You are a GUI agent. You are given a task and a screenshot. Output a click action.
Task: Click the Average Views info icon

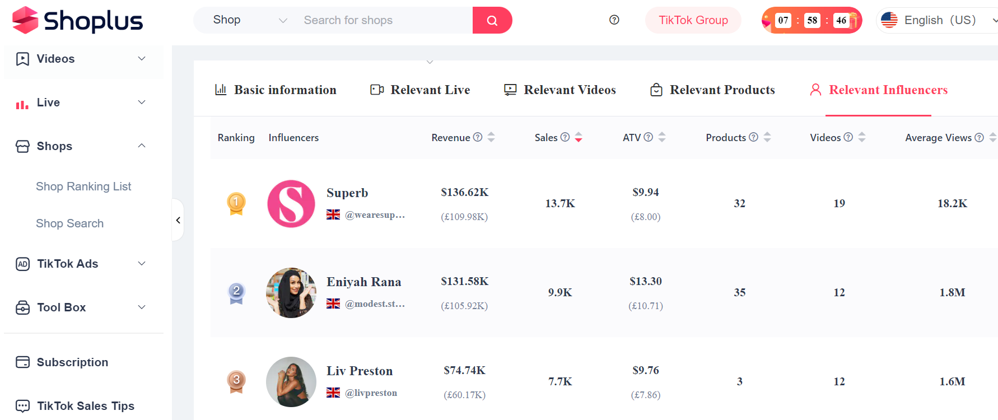point(979,137)
